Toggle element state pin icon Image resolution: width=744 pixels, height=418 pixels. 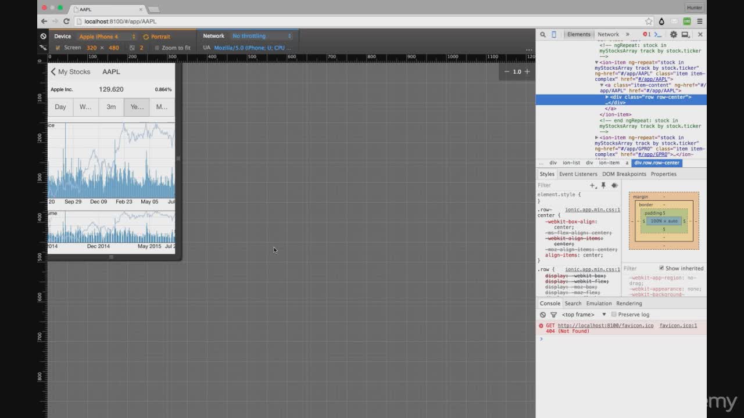pos(603,185)
